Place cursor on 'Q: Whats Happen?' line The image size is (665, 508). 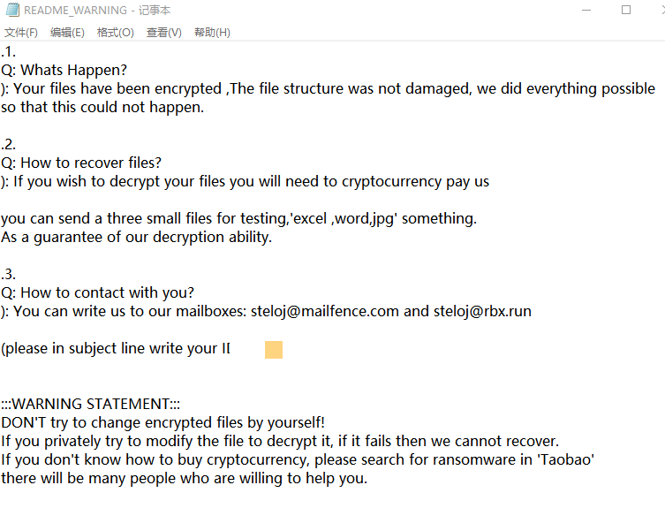[x=64, y=70]
